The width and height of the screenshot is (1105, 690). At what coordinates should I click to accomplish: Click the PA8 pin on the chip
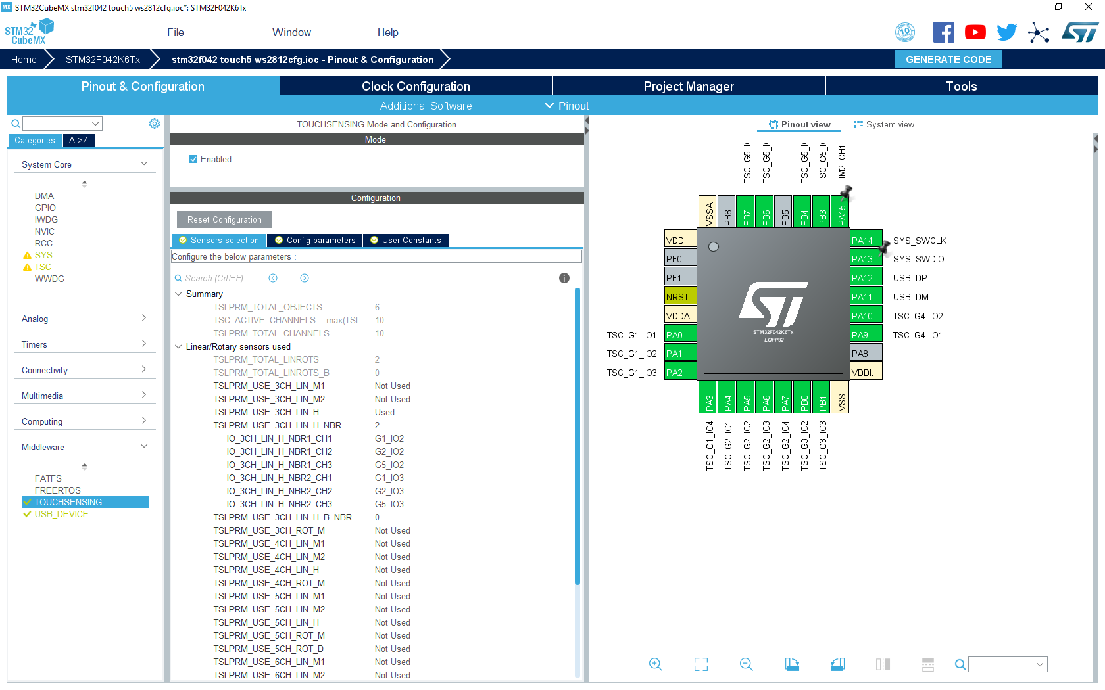click(x=866, y=353)
